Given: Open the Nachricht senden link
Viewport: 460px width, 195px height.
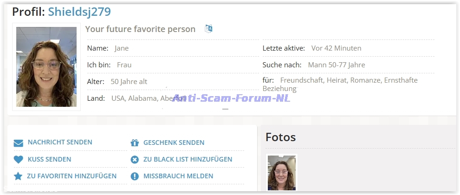Looking at the screenshot, I should (x=60, y=143).
